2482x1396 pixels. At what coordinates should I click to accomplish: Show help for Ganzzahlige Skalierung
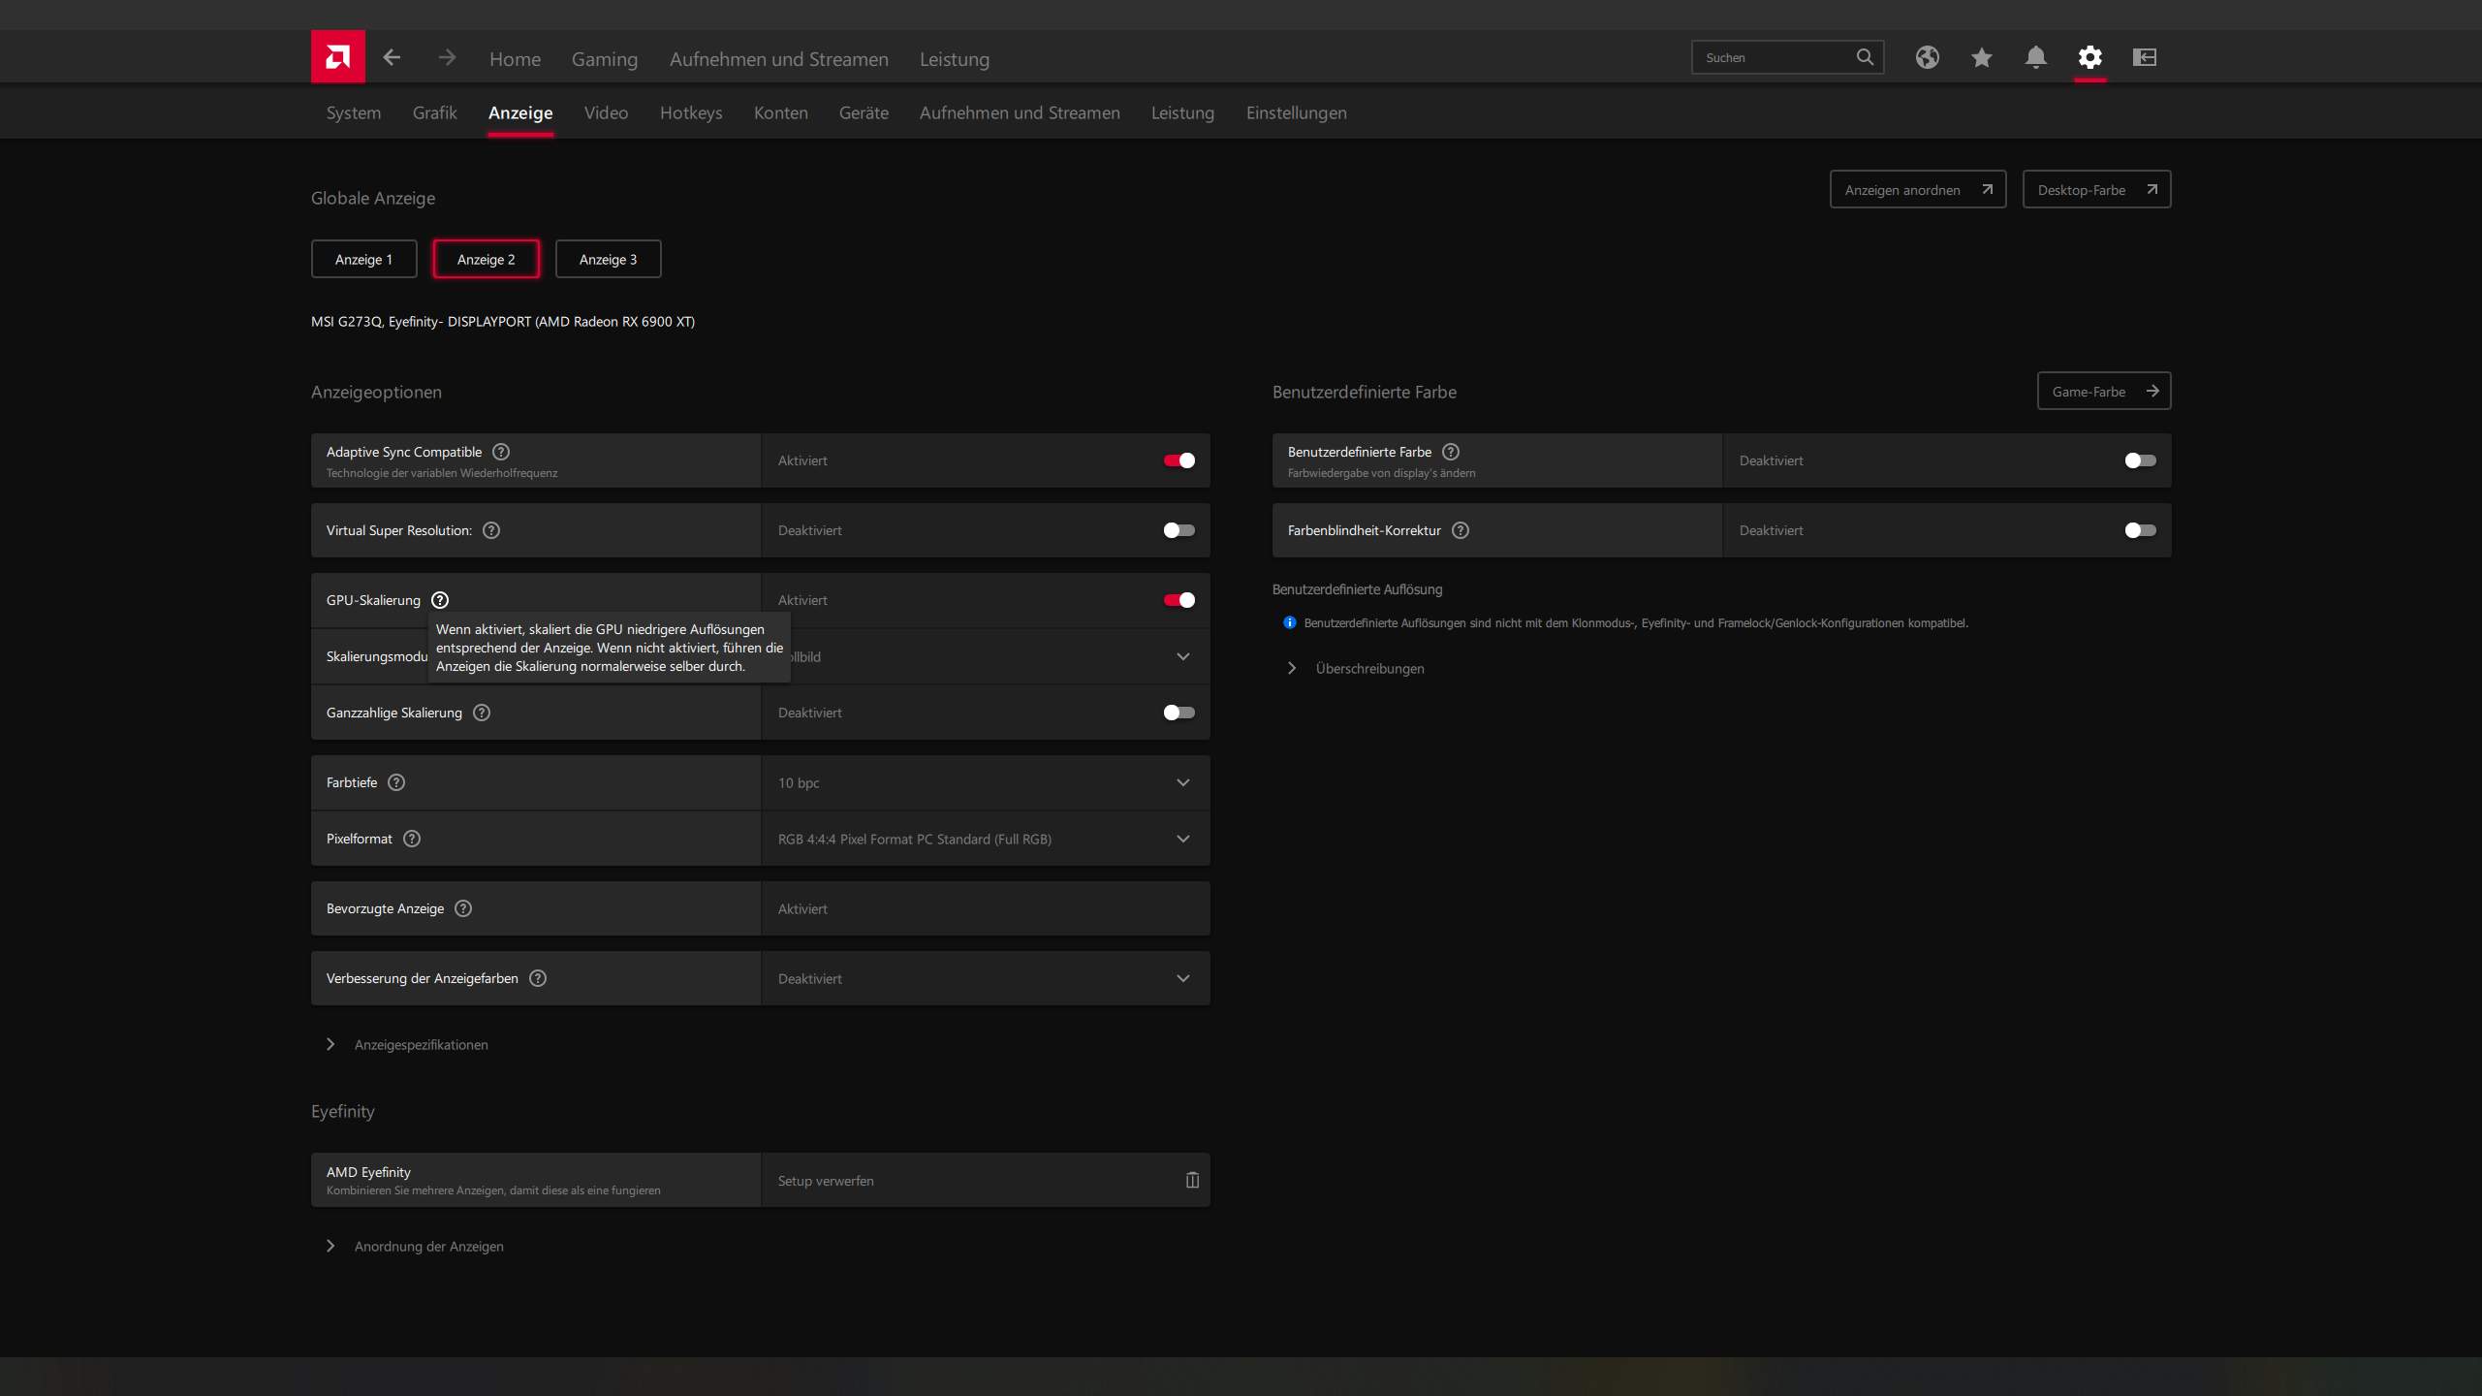point(482,713)
